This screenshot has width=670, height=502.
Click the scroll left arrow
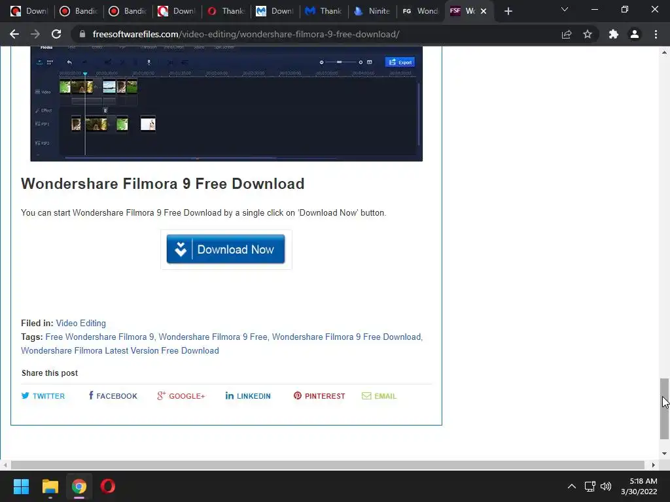click(5, 465)
